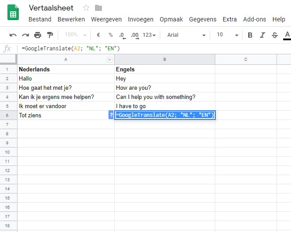Increase decimal places
Image resolution: width=291 pixels, height=232 pixels.
click(134, 35)
